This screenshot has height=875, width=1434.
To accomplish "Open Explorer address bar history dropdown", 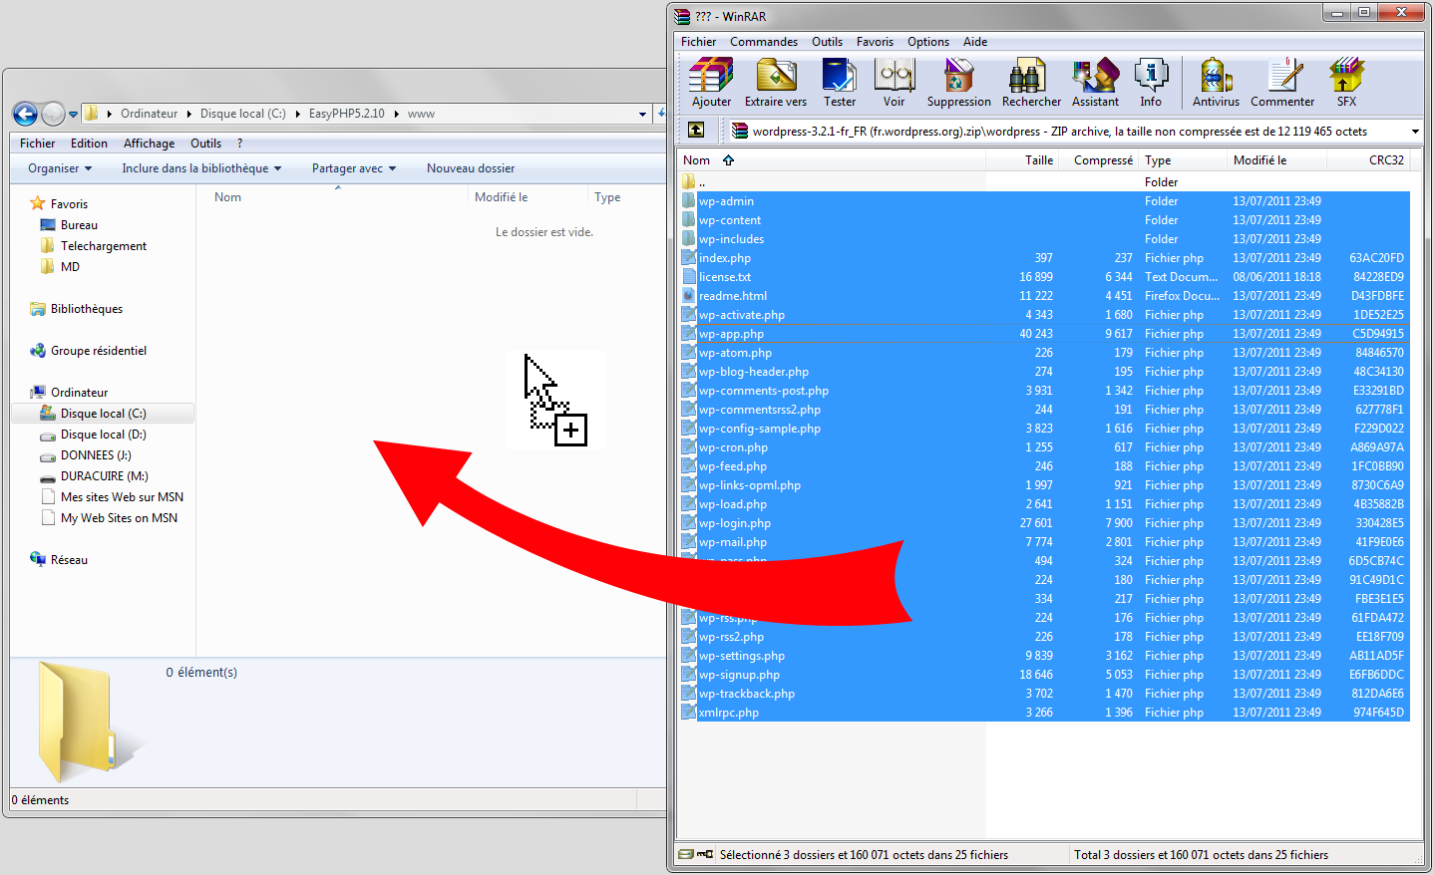I will (x=643, y=114).
